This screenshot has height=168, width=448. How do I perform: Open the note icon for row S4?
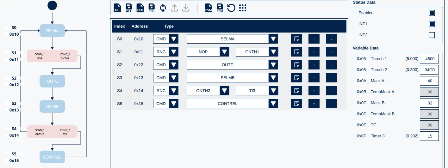297,91
